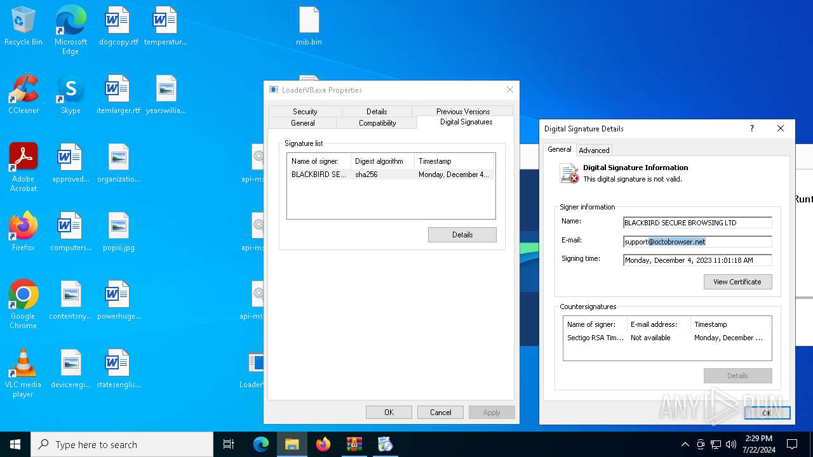Select the computers... Word document
Viewport: 813px width, 457px height.
tap(71, 232)
